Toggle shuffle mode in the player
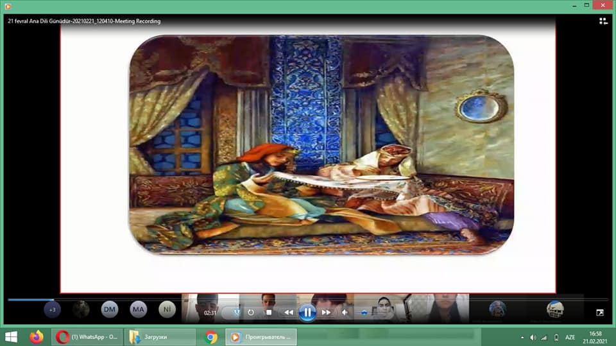 [236, 313]
